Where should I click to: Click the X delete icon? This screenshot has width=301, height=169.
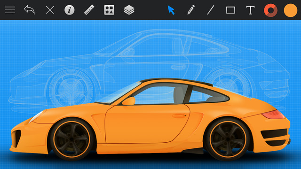[x=50, y=10]
